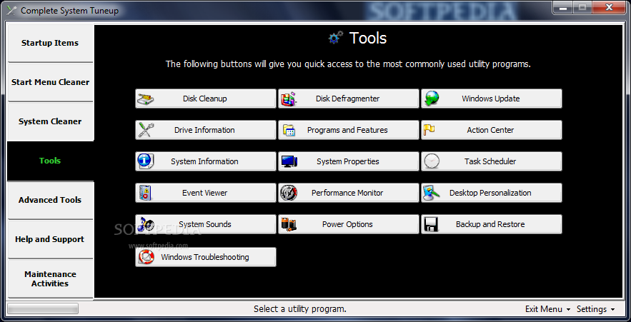Go to the System Cleaner tab
The image size is (631, 322).
tap(50, 121)
